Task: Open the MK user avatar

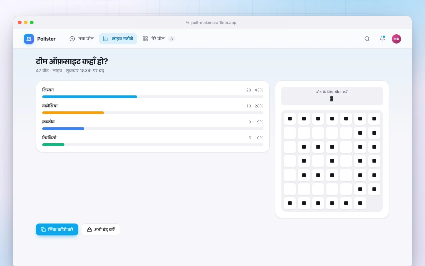Action: 396,39
